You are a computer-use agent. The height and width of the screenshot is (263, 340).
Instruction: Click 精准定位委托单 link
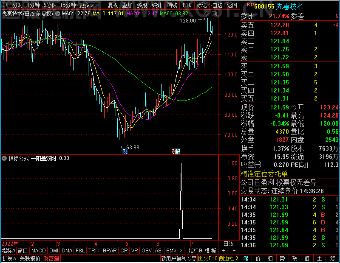264,174
